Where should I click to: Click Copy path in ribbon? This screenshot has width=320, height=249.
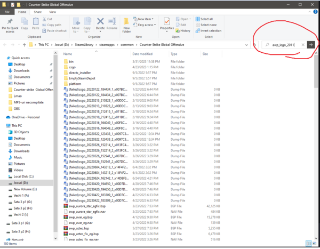52,25
